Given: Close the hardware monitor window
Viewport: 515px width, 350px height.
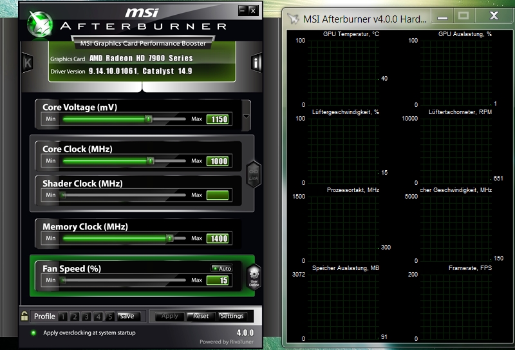Looking at the screenshot, I should tap(494, 15).
